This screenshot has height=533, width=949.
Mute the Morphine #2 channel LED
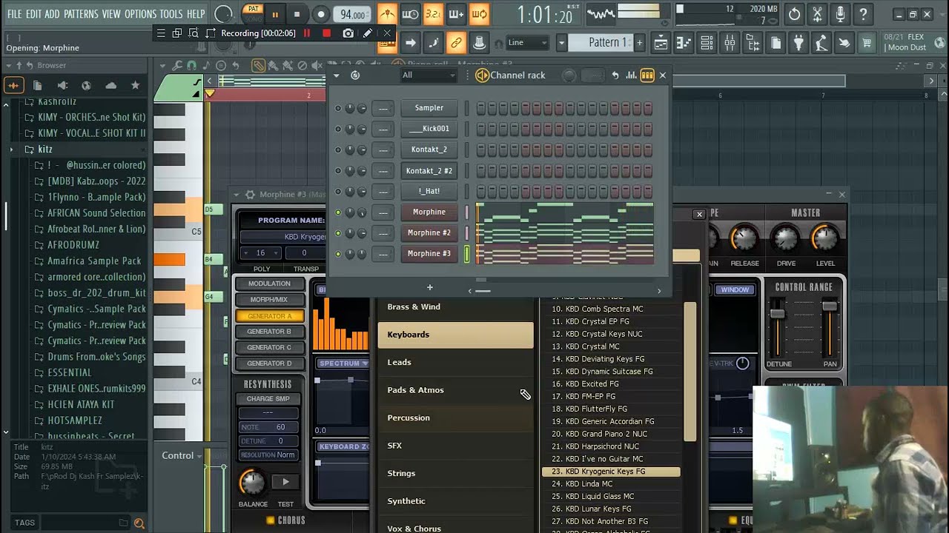[x=338, y=232]
